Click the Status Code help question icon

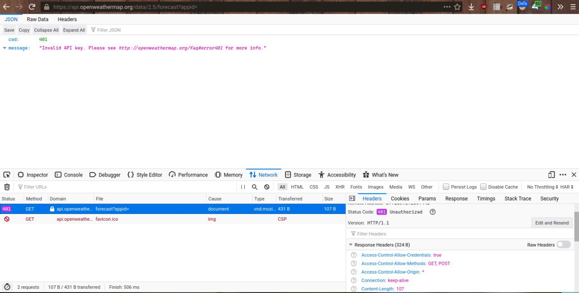pos(432,212)
